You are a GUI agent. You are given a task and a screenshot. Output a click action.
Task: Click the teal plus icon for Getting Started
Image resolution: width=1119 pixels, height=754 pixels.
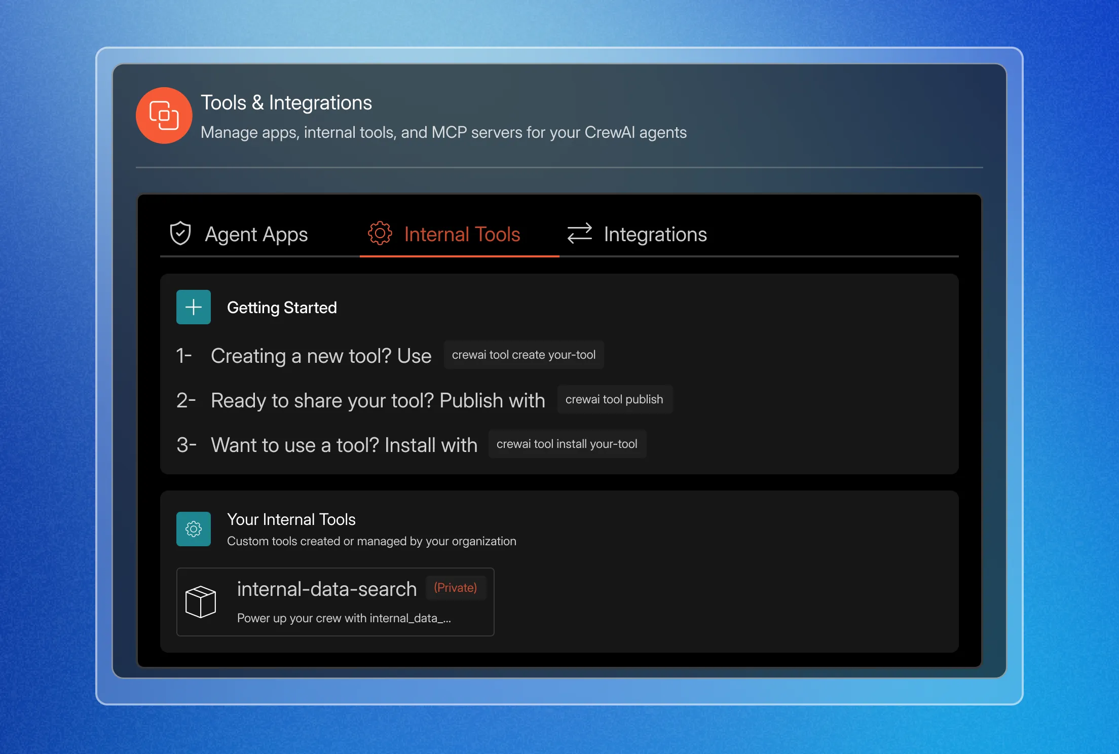tap(194, 307)
